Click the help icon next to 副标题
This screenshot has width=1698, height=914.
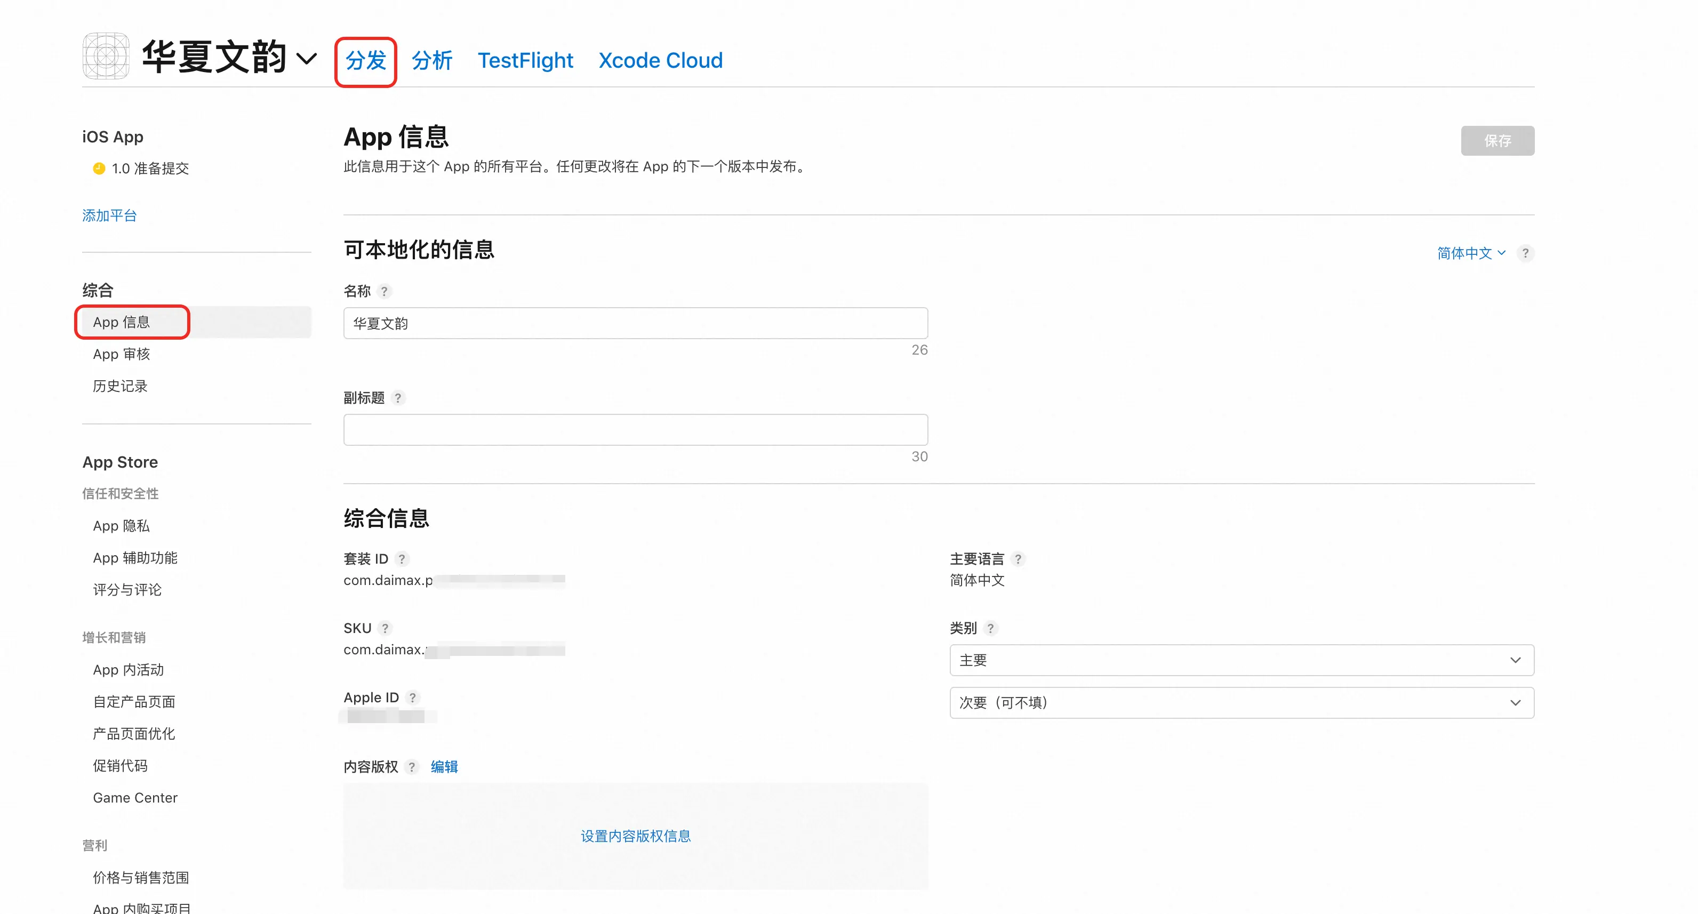pyautogui.click(x=398, y=398)
